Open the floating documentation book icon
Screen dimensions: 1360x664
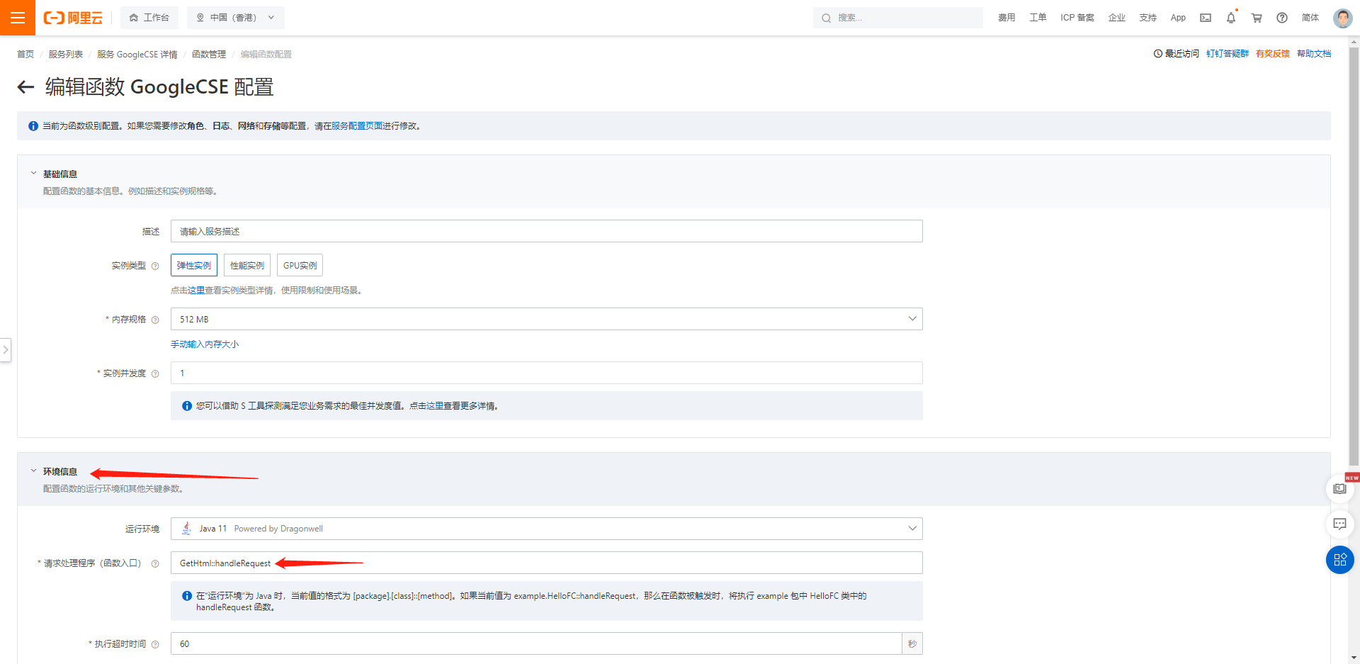[1339, 489]
